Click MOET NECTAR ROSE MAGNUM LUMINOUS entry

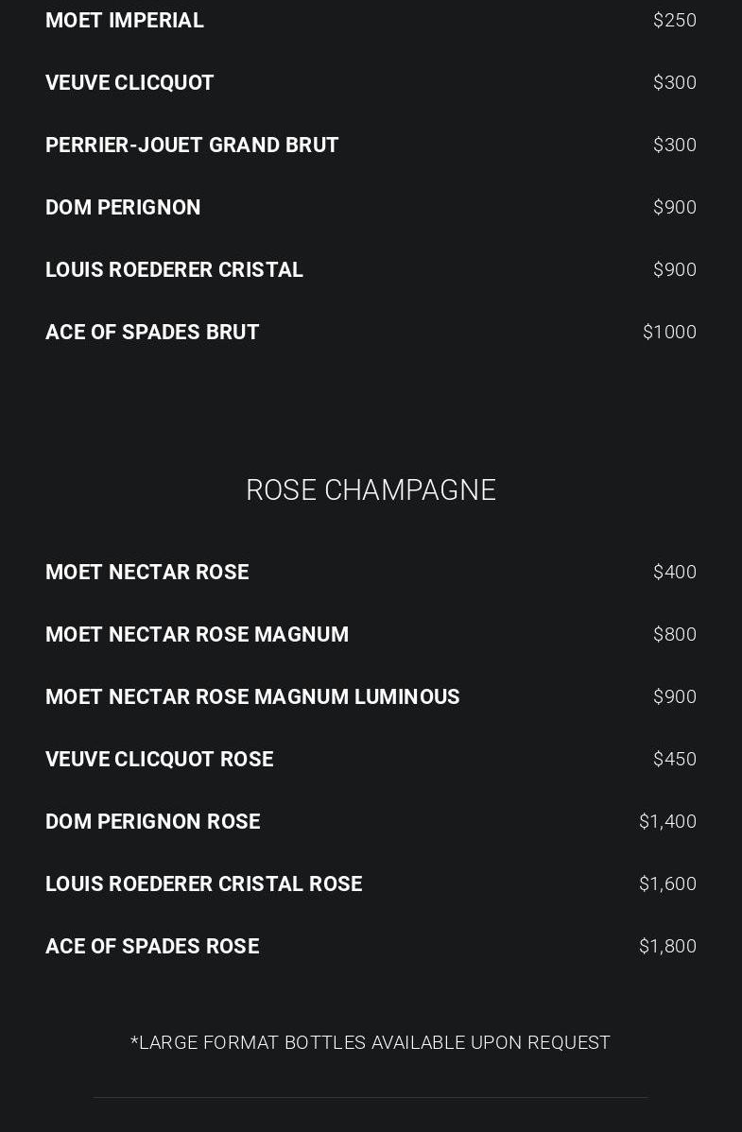tap(252, 697)
